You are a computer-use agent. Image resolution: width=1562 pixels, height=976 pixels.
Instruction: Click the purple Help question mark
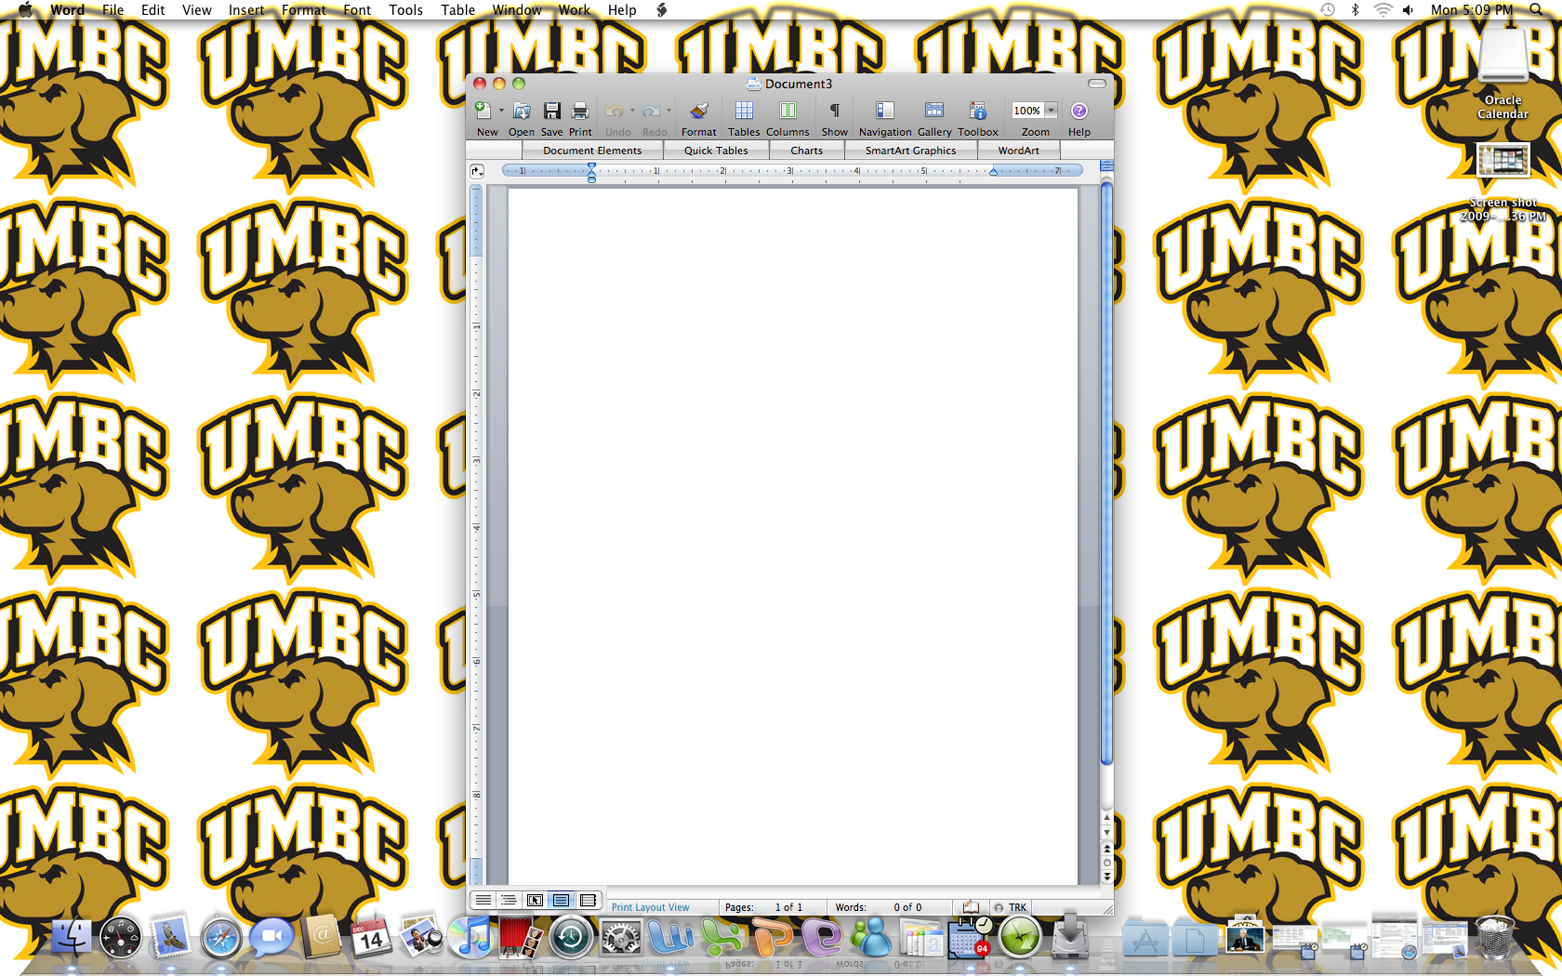coord(1079,112)
